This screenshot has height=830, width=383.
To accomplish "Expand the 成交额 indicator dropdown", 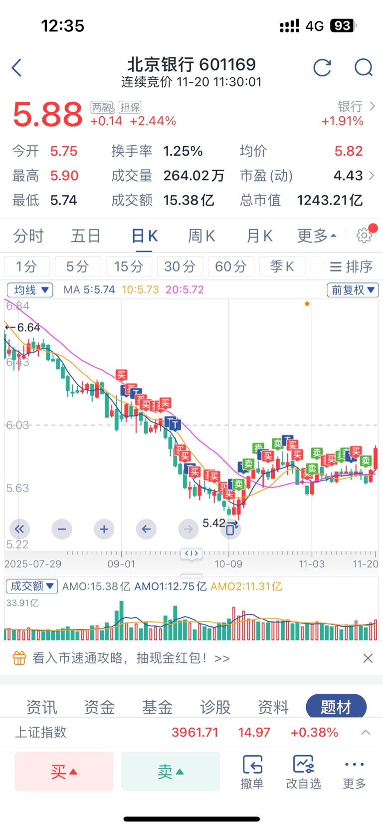I will [32, 586].
